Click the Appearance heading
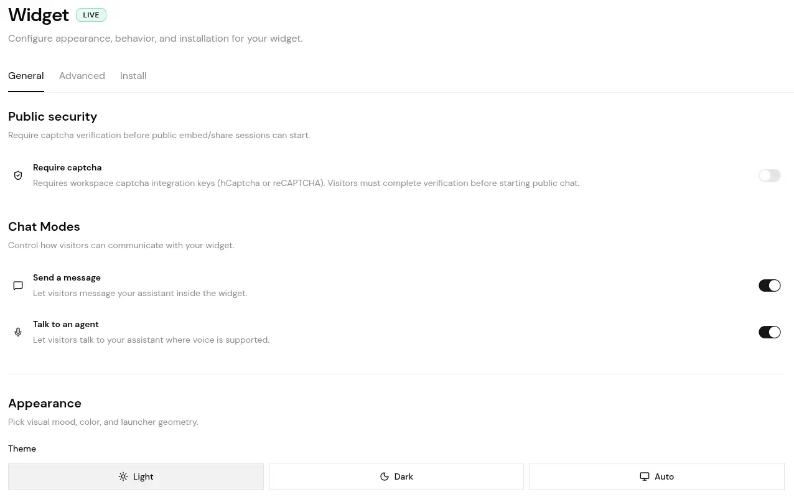Screen dimensions: 794x497 point(45,404)
